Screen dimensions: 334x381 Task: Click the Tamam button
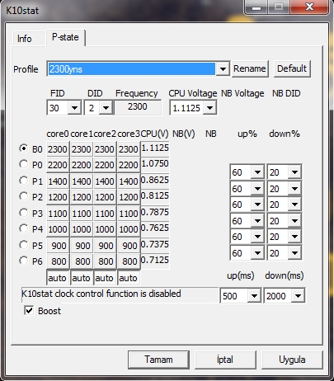point(158,360)
